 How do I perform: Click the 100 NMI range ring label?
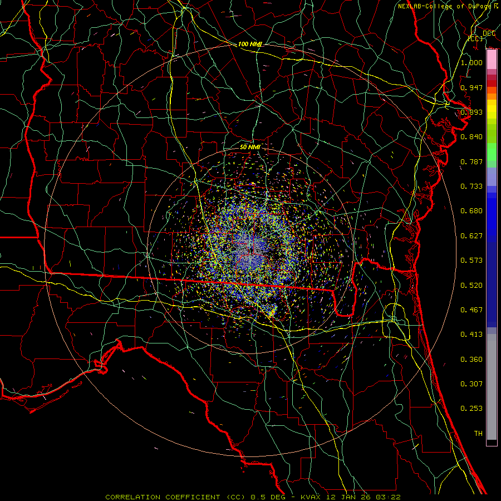point(250,44)
